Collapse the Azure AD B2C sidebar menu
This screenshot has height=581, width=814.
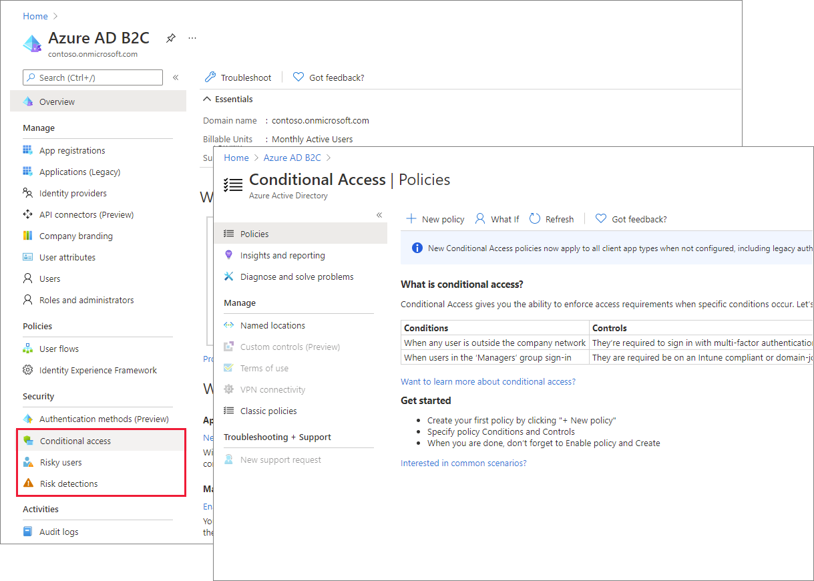176,77
